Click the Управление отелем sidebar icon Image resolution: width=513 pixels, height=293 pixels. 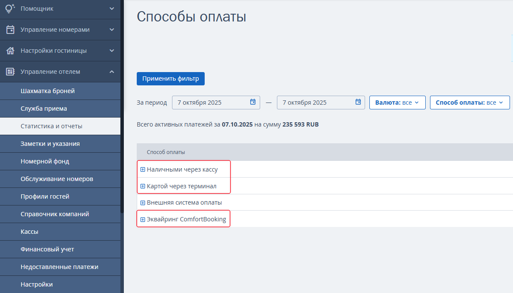pyautogui.click(x=10, y=72)
